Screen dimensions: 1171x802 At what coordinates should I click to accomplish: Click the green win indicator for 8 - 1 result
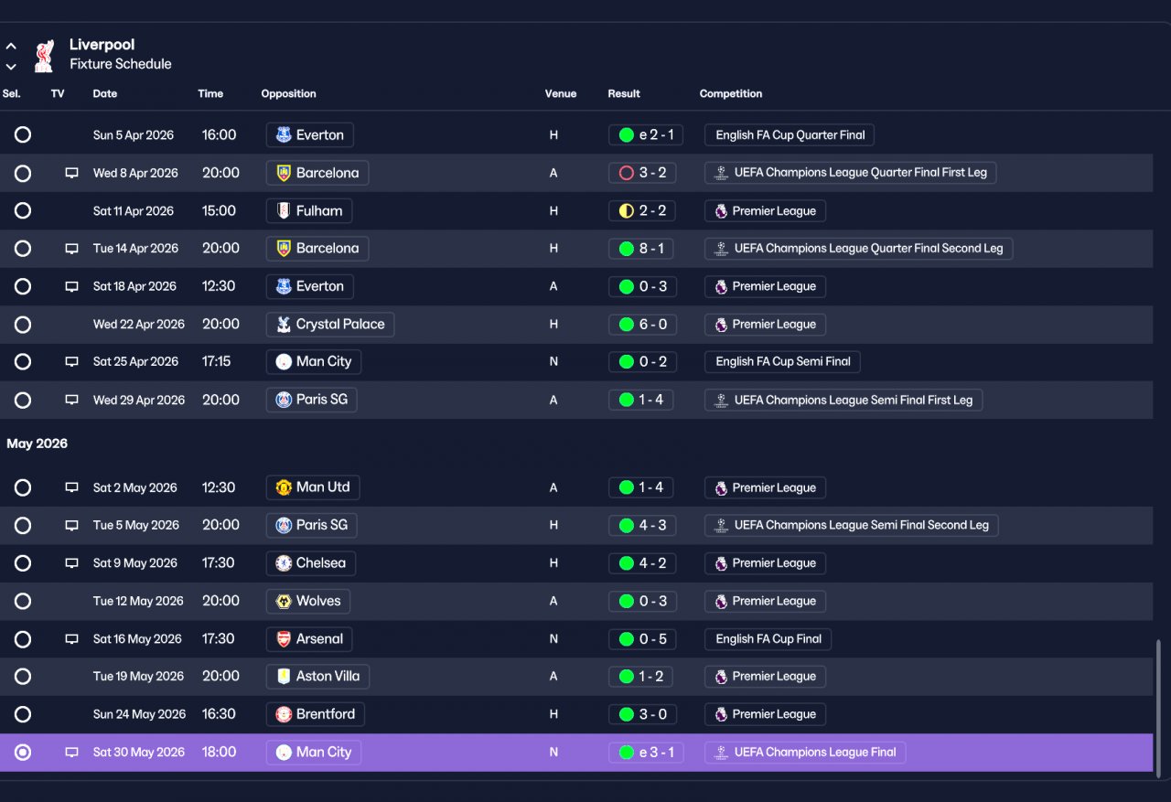point(627,249)
